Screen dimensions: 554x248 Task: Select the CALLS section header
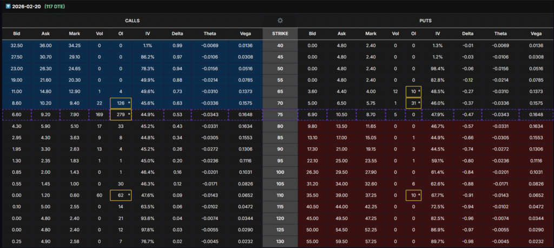(131, 21)
